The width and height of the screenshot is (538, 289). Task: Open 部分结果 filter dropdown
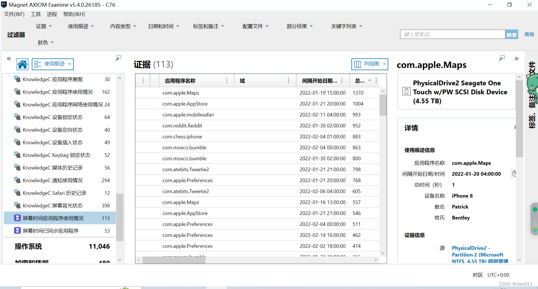click(300, 26)
